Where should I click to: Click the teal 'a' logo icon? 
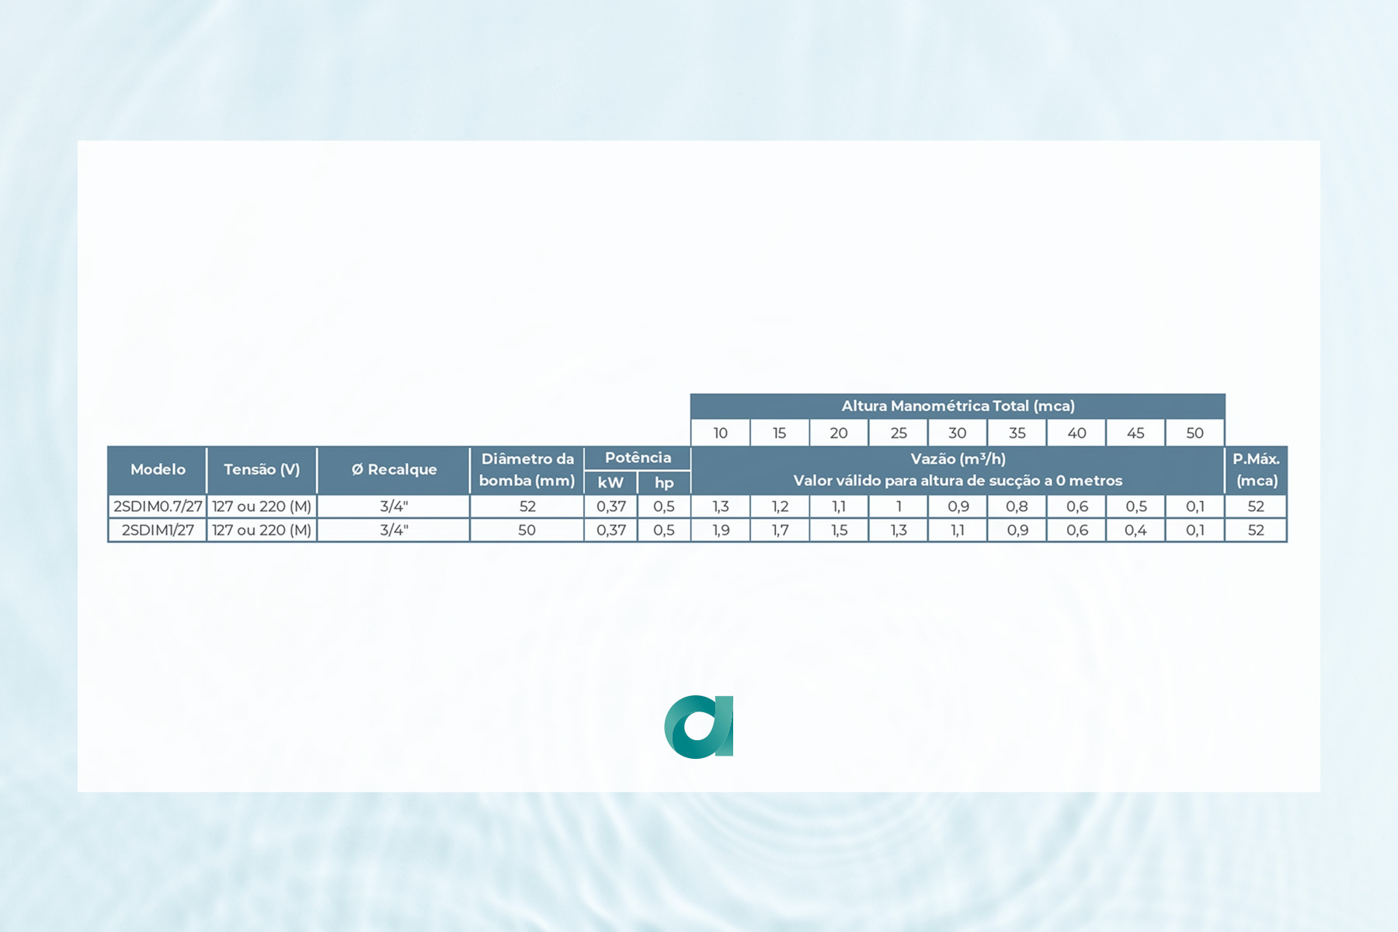click(x=699, y=727)
